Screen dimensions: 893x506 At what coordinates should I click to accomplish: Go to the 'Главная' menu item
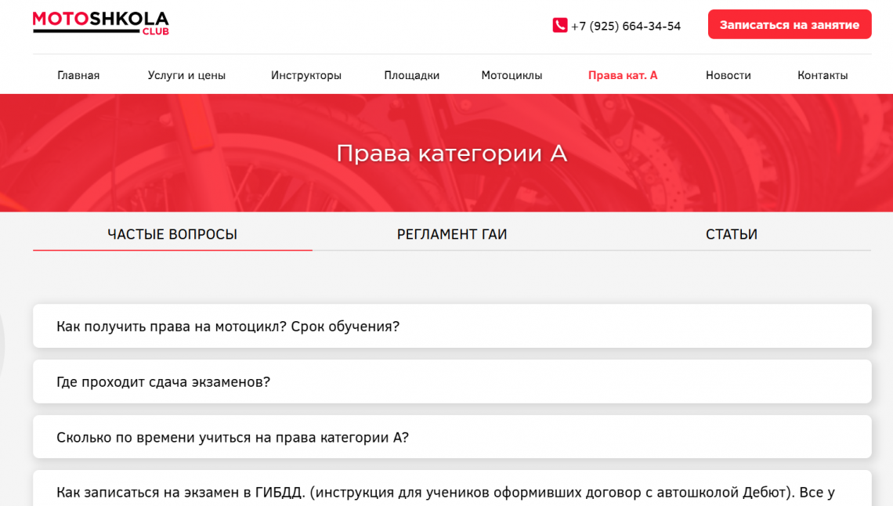78,75
